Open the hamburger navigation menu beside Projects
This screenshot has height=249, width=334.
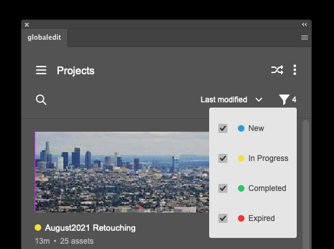[41, 70]
